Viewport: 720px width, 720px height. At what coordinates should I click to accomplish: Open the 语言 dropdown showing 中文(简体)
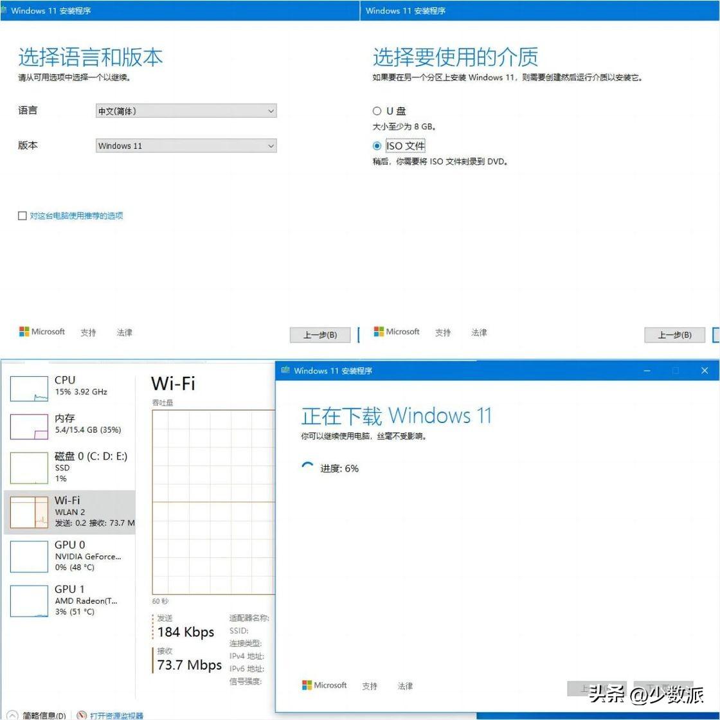[186, 111]
